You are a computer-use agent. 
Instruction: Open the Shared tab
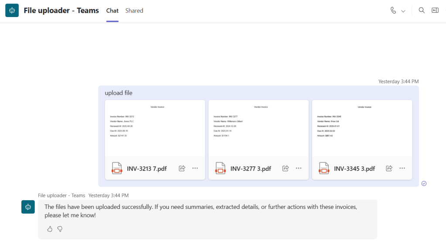click(x=134, y=10)
